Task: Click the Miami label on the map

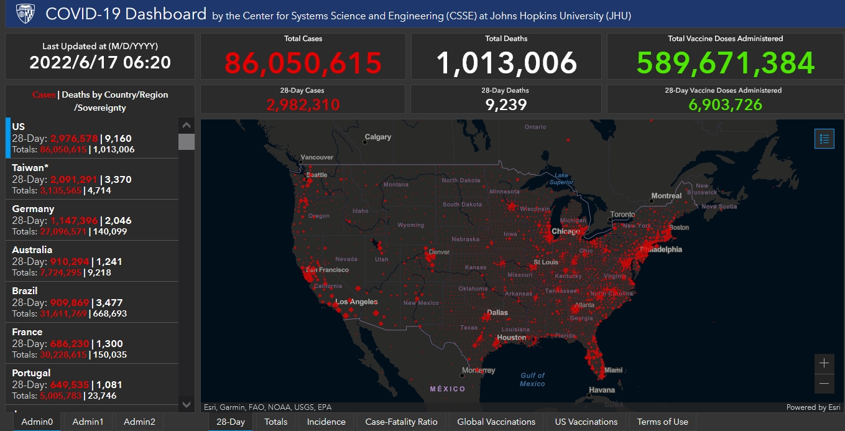Action: coord(613,370)
